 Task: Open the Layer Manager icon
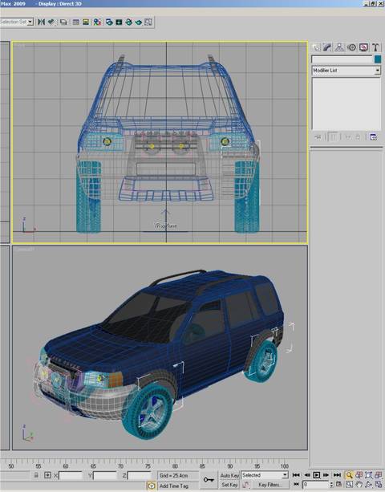point(63,22)
